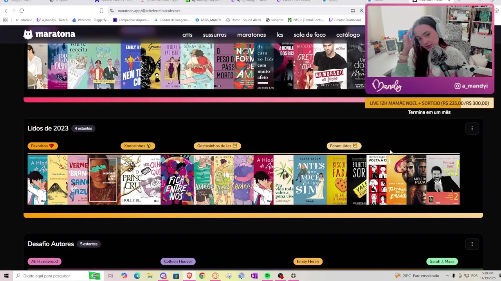
Task: Open the Pensar bem book cover
Action: click(x=443, y=180)
